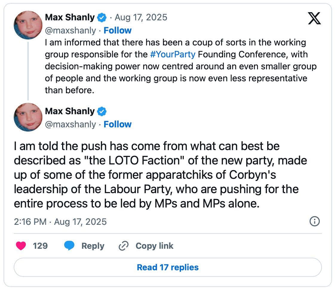The width and height of the screenshot is (335, 290).
Task: Open second Max Shanly avatar
Action: point(28,117)
